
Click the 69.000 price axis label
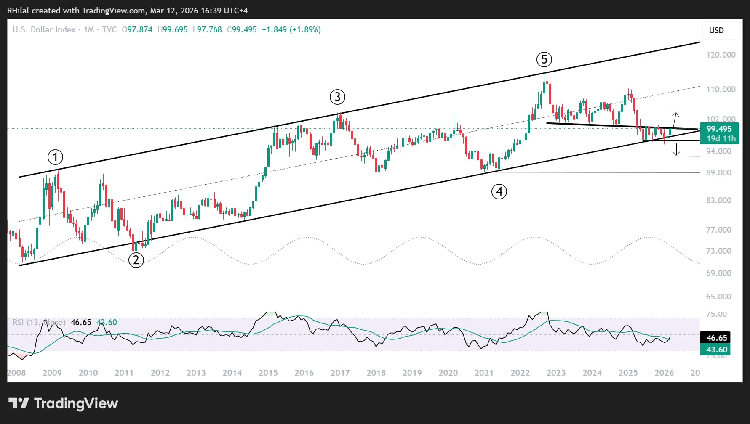tap(718, 273)
